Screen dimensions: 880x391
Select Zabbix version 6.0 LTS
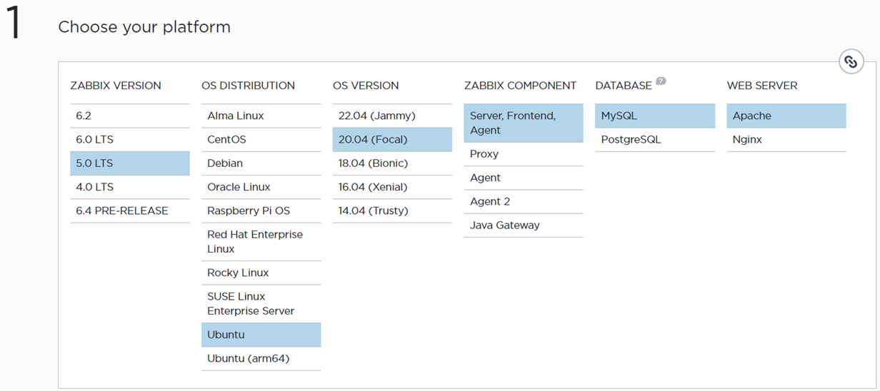point(130,140)
